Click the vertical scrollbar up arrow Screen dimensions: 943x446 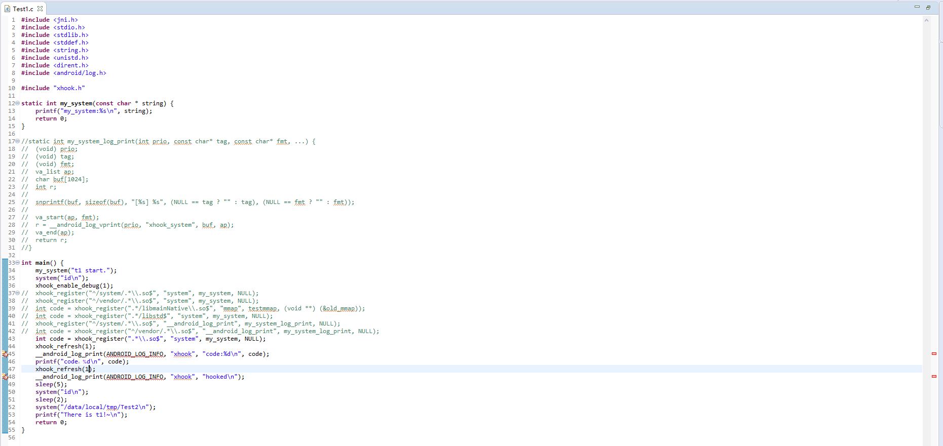coord(926,20)
